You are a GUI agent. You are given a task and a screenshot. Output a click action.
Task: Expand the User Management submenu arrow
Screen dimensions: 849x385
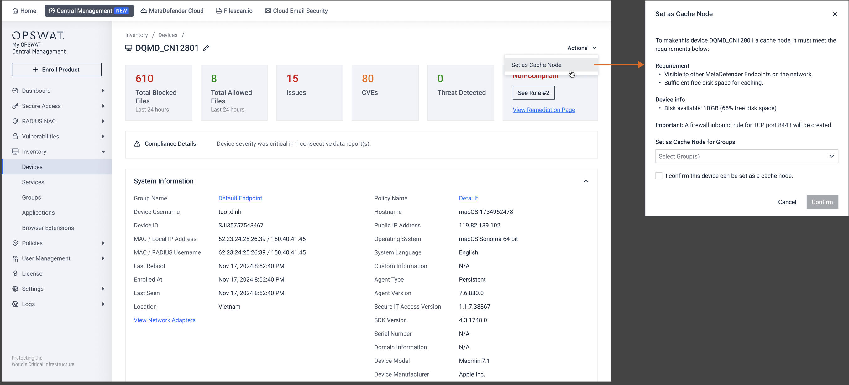[x=103, y=258]
